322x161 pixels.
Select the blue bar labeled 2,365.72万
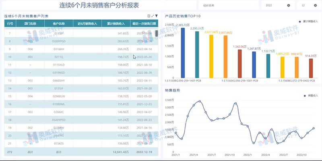click(x=183, y=53)
